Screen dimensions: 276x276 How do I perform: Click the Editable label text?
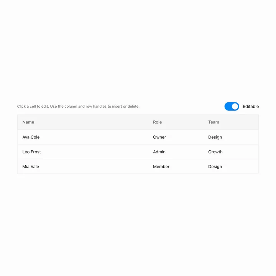coord(251,107)
